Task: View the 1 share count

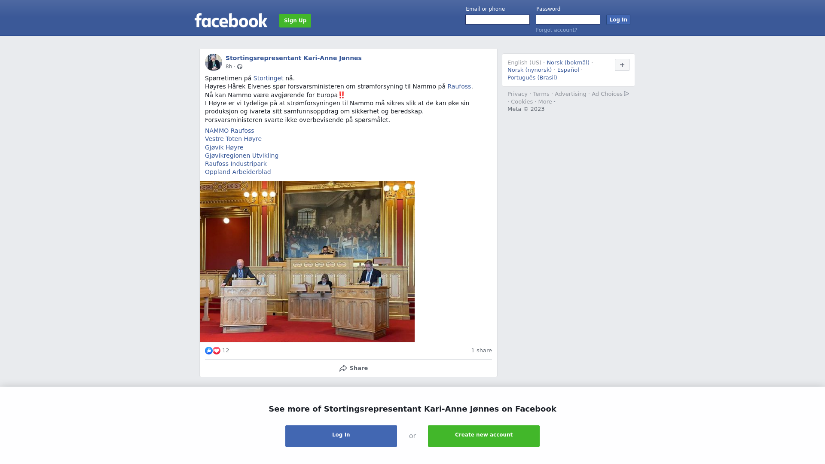Action: [481, 351]
